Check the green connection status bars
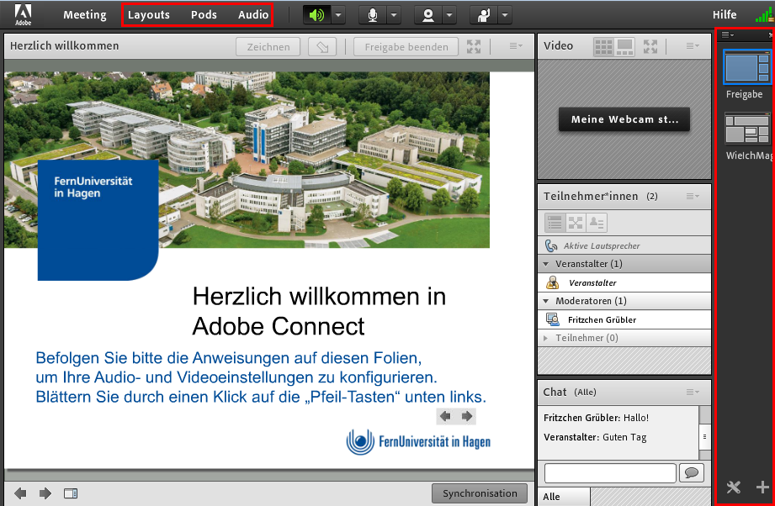Image resolution: width=775 pixels, height=506 pixels. pyautogui.click(x=763, y=15)
